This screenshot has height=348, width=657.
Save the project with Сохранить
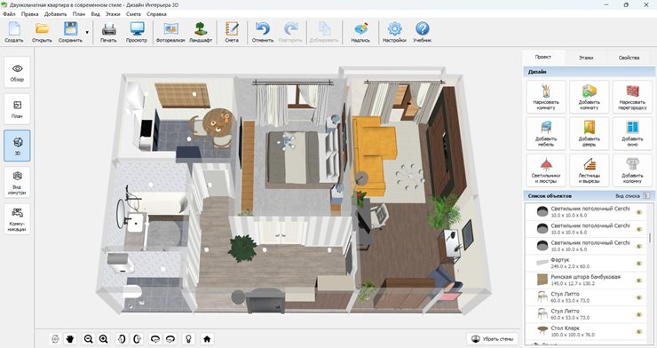(70, 32)
